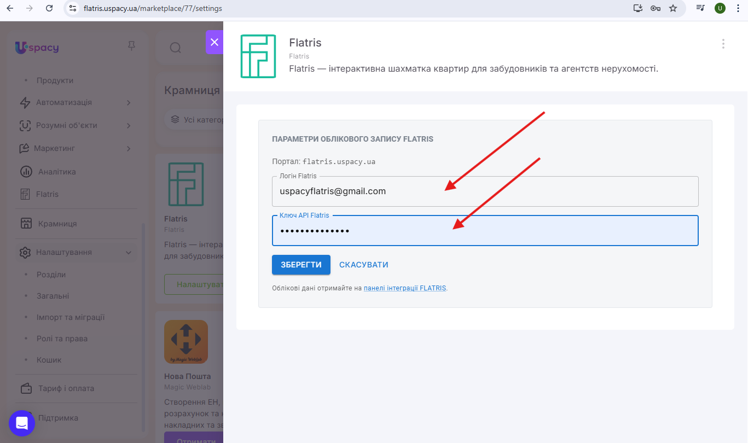Collapse the Налаштування section chevron
This screenshot has width=748, height=443.
click(129, 253)
